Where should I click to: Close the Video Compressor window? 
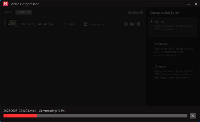[196, 4]
